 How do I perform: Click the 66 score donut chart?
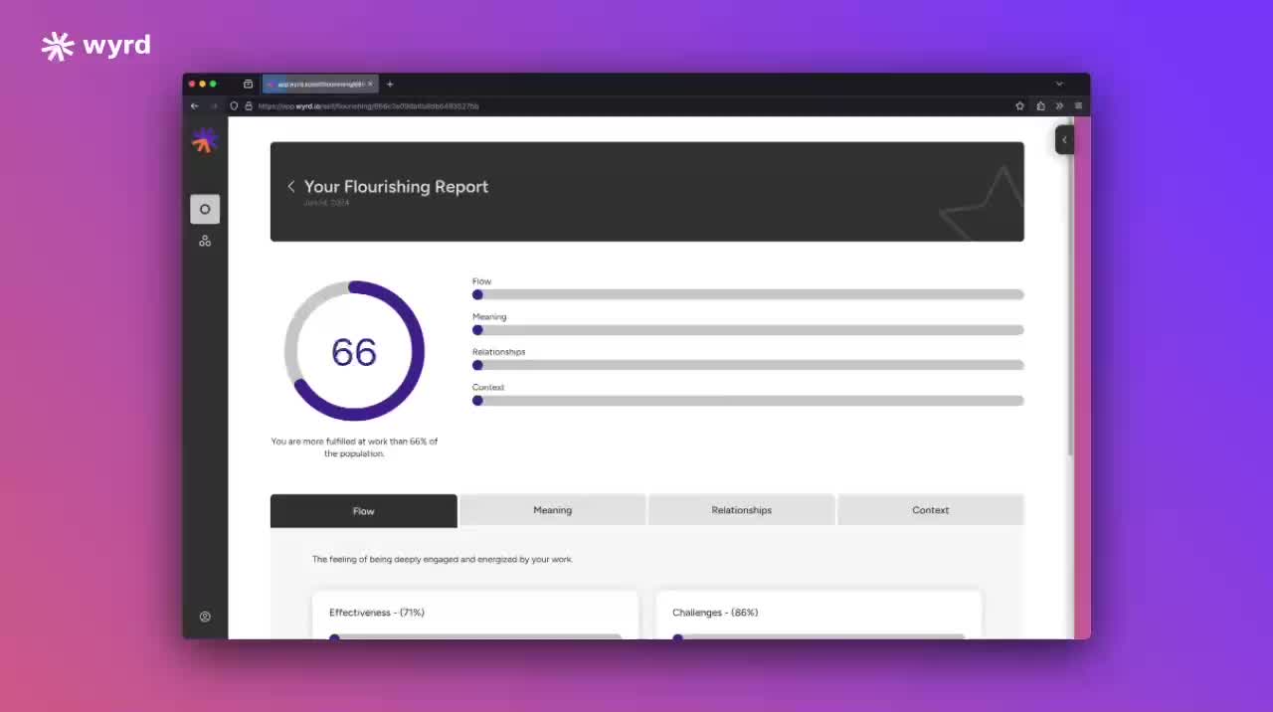pos(354,351)
